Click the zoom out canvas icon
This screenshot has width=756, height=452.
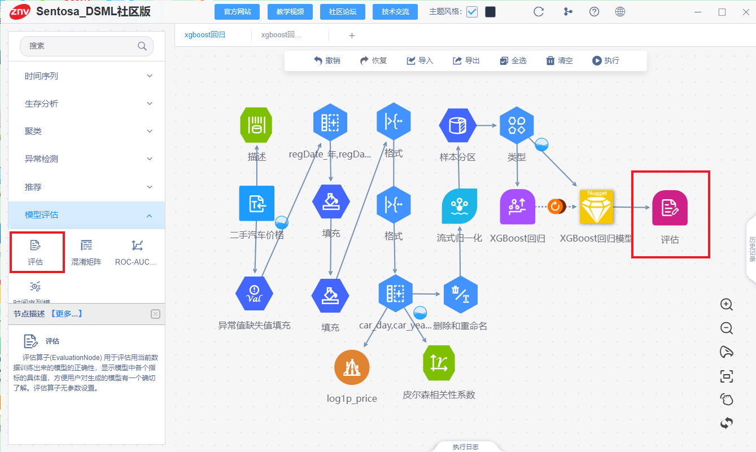(x=727, y=328)
